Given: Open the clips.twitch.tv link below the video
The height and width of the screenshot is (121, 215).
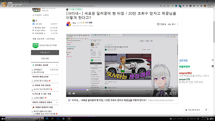Looking at the screenshot, I should click(162, 100).
